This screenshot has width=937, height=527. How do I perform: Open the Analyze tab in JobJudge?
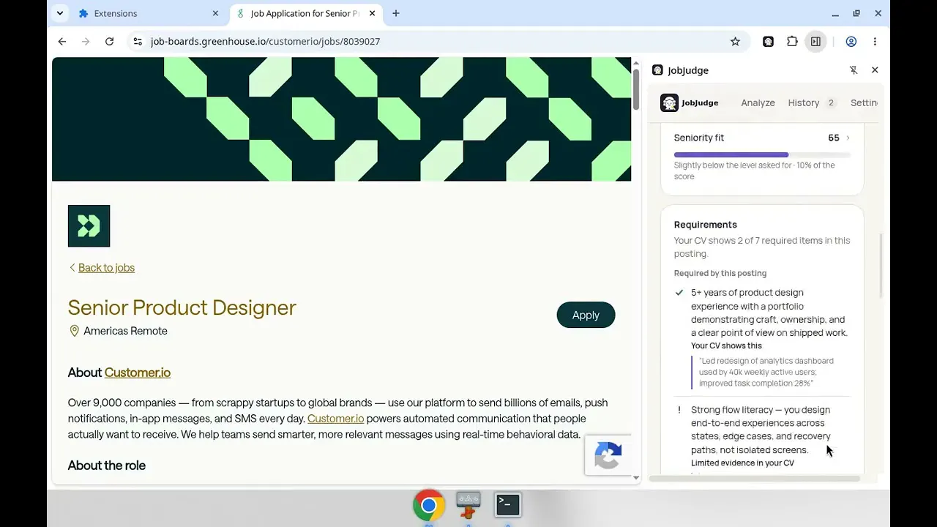[x=758, y=103]
